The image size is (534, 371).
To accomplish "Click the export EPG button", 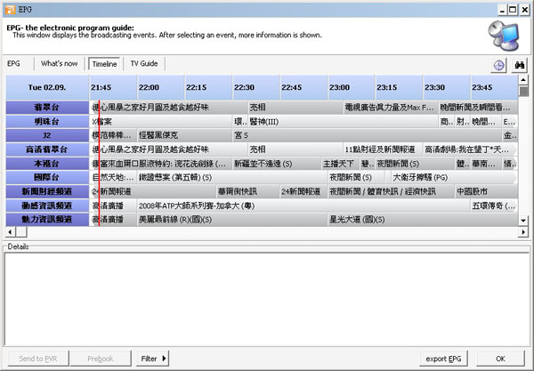I will pos(444,359).
